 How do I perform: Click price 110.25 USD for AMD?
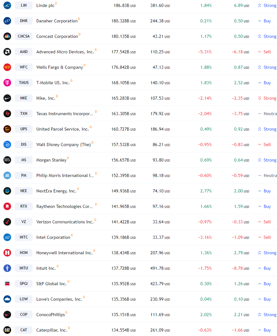[160, 52]
